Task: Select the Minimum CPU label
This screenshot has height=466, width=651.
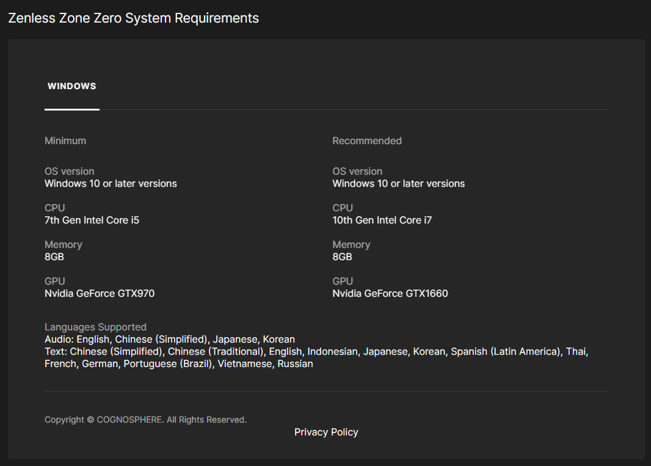Action: (x=54, y=208)
